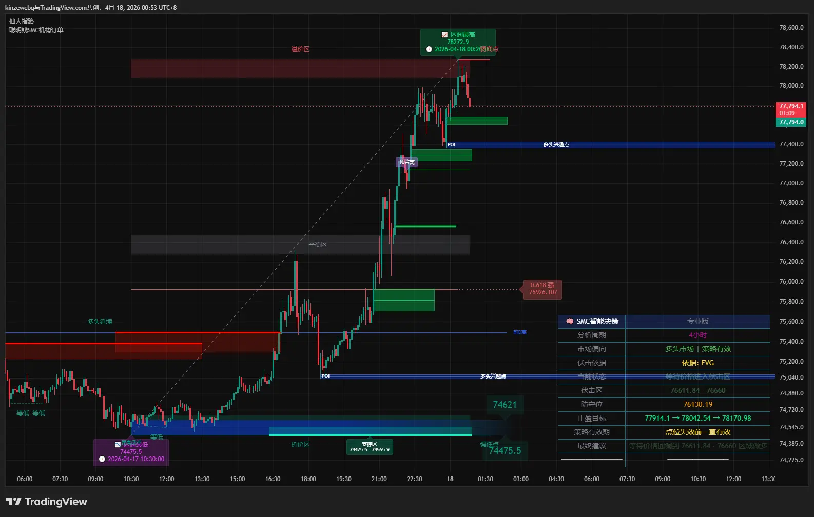Click the 21:00 time axis label
Image resolution: width=814 pixels, height=517 pixels.
379,479
